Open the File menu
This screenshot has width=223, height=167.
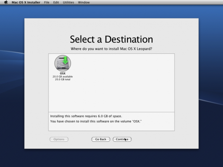pyautogui.click(x=47, y=3)
